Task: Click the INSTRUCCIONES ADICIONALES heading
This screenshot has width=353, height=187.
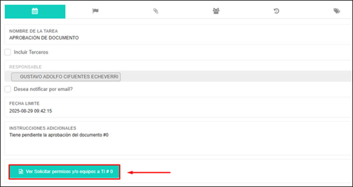Action: pyautogui.click(x=43, y=128)
